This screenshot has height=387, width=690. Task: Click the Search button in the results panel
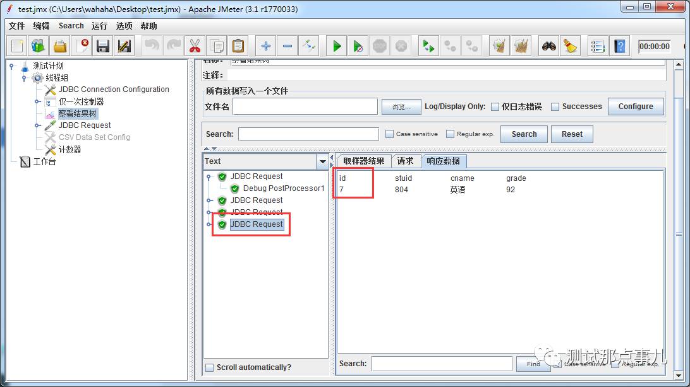524,134
